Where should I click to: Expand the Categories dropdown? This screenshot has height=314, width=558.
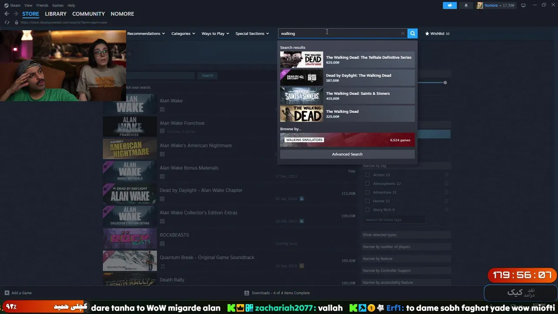183,34
